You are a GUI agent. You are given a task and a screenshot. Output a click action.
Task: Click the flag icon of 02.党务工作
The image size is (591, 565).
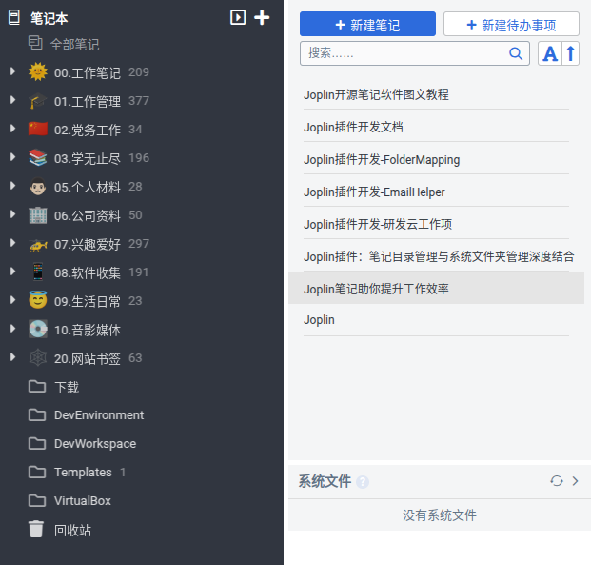pyautogui.click(x=38, y=129)
